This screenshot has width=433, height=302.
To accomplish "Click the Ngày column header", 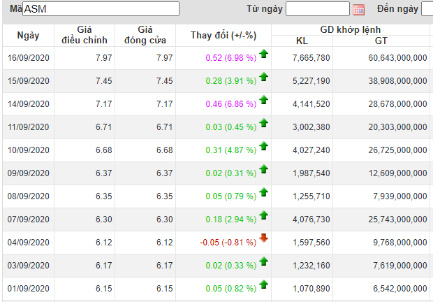I will (28, 36).
